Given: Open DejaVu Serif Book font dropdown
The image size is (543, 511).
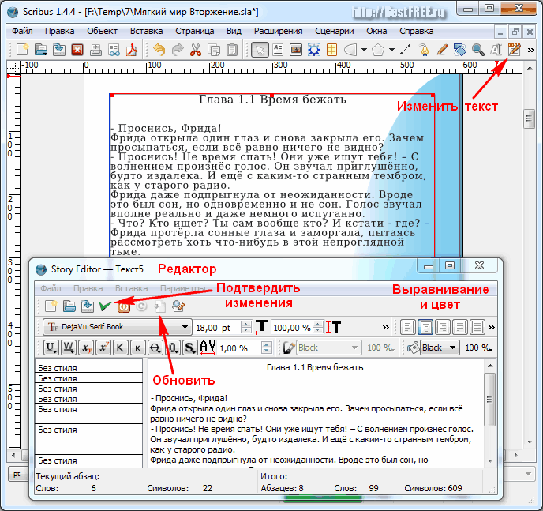Looking at the screenshot, I should (185, 327).
